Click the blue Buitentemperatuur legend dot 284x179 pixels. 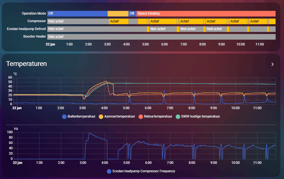pos(64,117)
